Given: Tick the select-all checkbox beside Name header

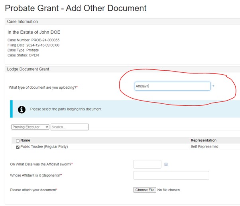Looking at the screenshot, I should [18, 141].
